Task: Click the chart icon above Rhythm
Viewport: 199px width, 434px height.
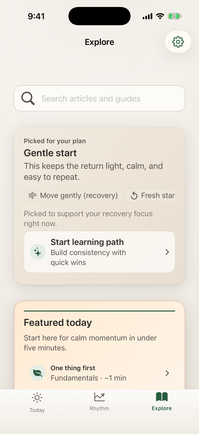Action: (99, 397)
